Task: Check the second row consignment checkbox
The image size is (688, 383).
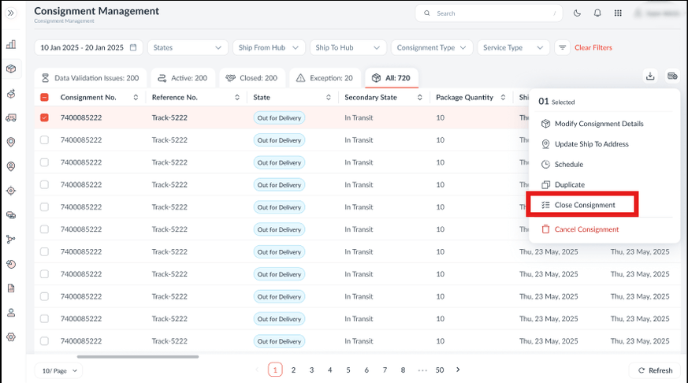Action: coord(44,140)
